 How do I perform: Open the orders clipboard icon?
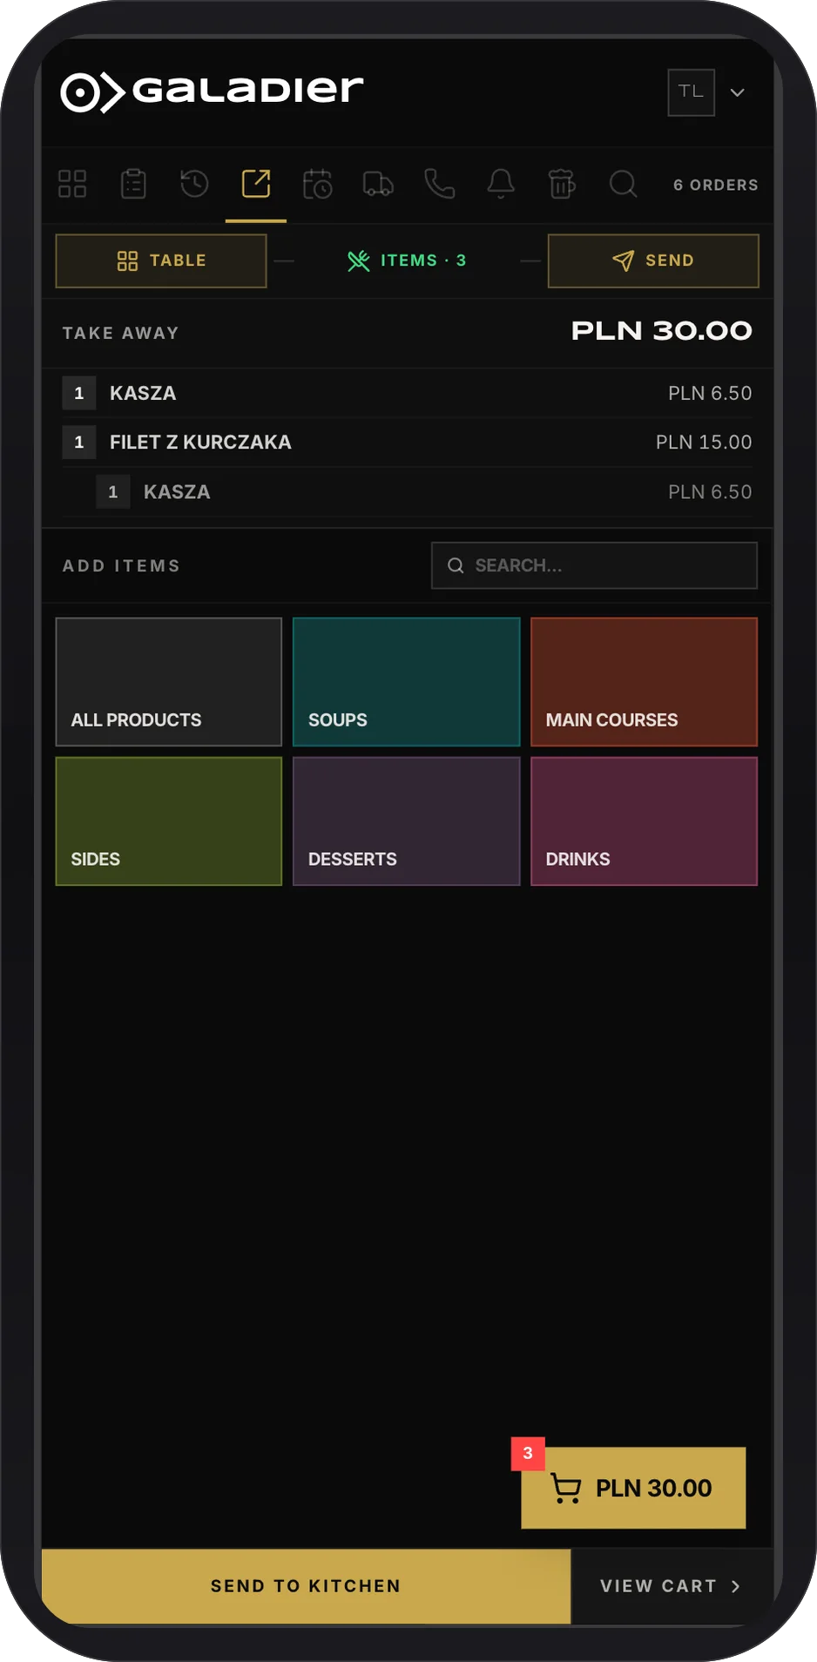[133, 184]
